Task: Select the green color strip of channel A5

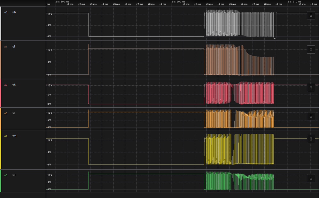Action: coord(1,181)
